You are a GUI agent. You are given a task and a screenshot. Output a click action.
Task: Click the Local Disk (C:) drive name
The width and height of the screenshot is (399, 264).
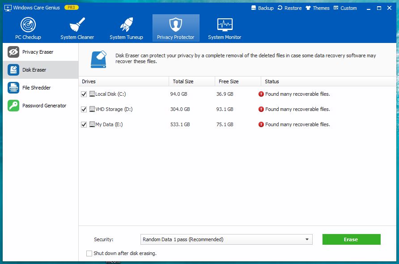click(110, 94)
